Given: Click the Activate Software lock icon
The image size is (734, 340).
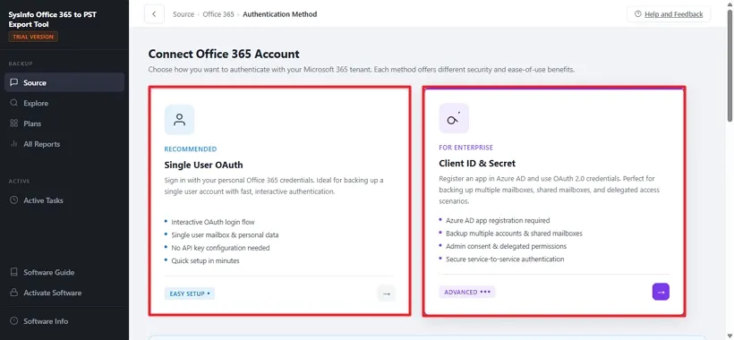Looking at the screenshot, I should tap(14, 293).
